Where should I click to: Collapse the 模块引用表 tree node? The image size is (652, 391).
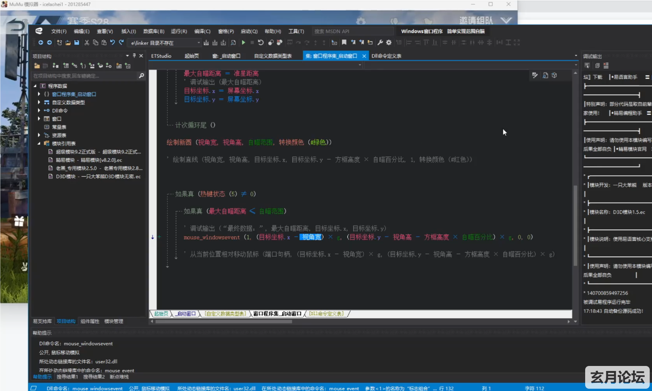click(x=39, y=143)
